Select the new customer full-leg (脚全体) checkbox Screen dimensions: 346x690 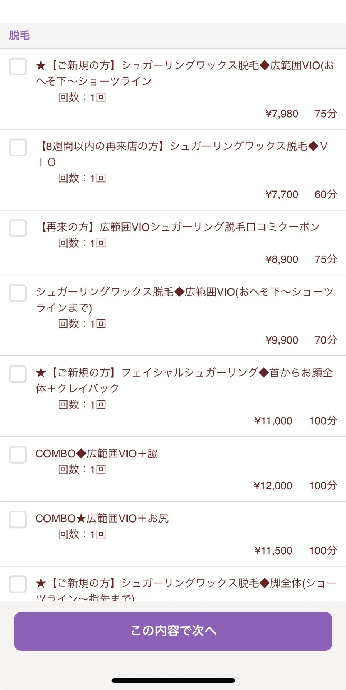coord(18,584)
